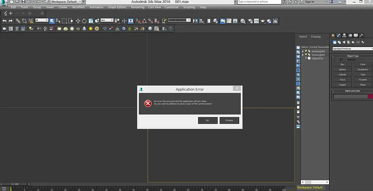Open the Create Selection Set dropdown
This screenshot has width=373, height=191.
tap(179, 20)
